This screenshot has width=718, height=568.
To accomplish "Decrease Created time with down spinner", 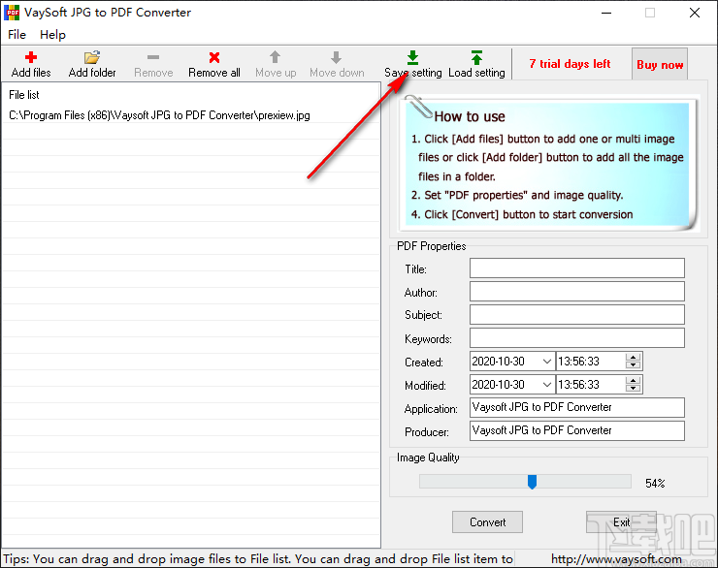I will click(x=633, y=365).
